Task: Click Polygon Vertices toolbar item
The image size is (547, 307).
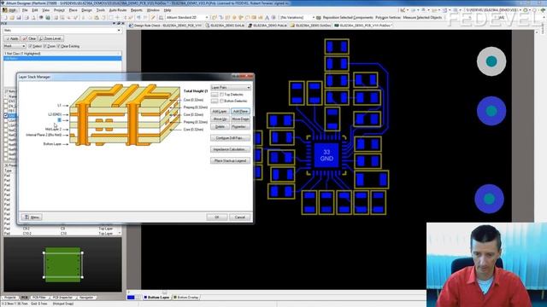Action: point(388,17)
